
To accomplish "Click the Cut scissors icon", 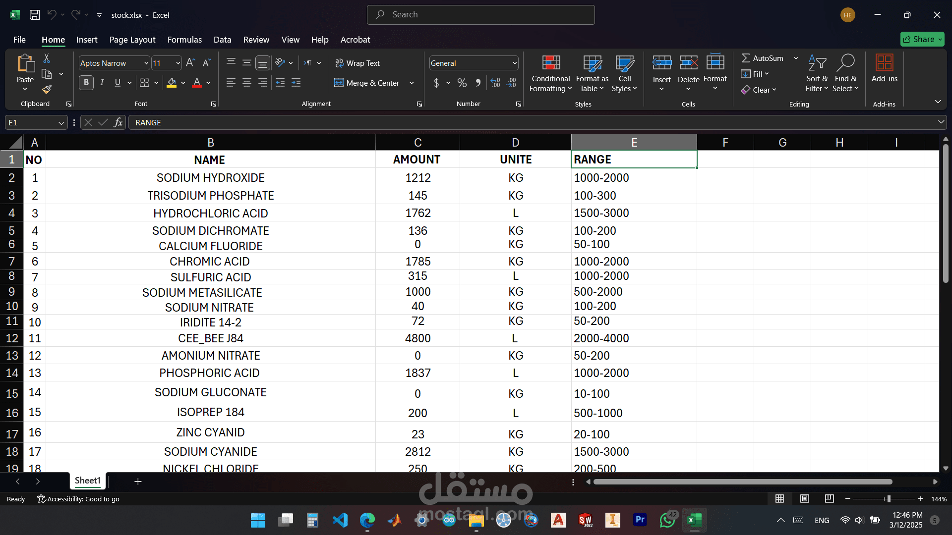I will pyautogui.click(x=47, y=58).
